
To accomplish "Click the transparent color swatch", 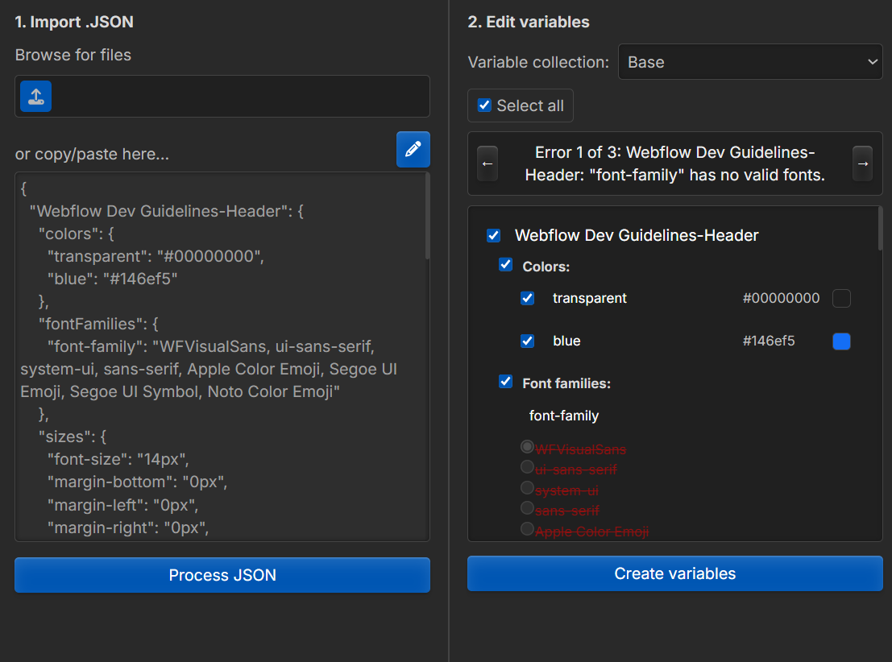I will 841,298.
